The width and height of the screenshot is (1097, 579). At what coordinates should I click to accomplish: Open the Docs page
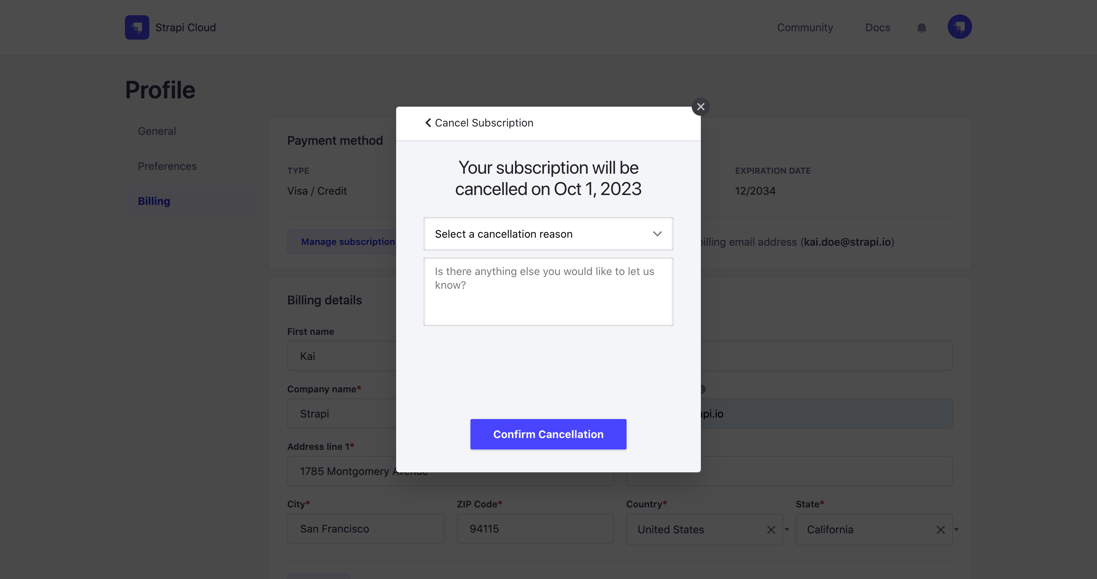878,27
